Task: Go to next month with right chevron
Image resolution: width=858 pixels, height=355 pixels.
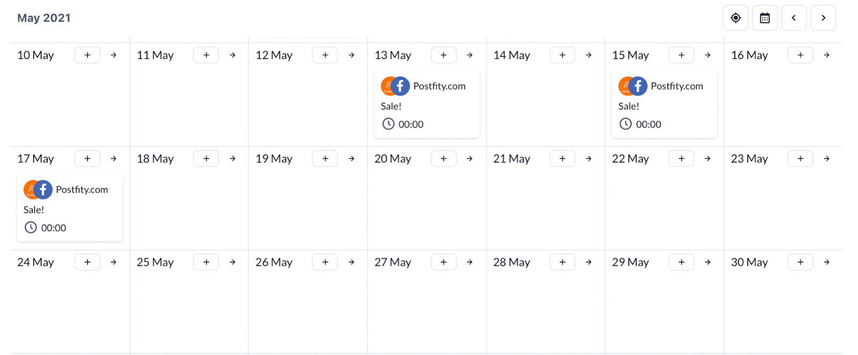Action: click(823, 18)
